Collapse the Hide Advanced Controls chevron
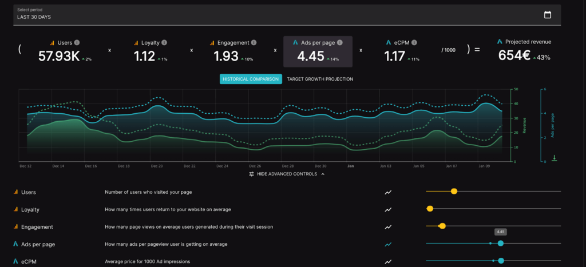This screenshot has height=267, width=586. tap(323, 174)
